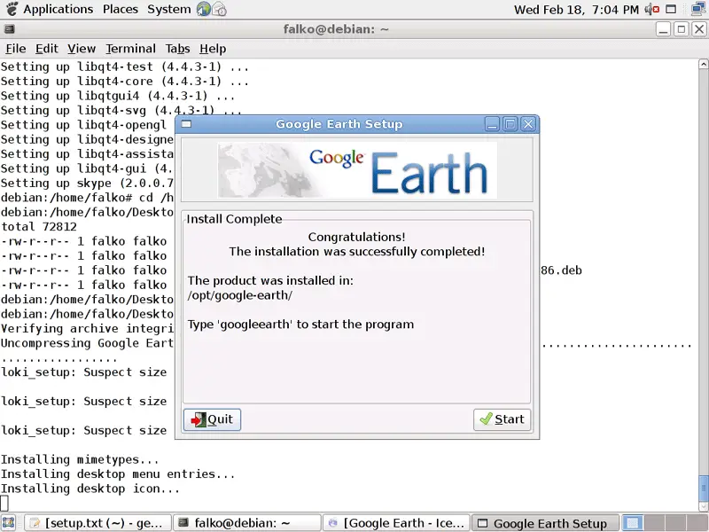Click the GNOME foot logo icon

click(12, 9)
